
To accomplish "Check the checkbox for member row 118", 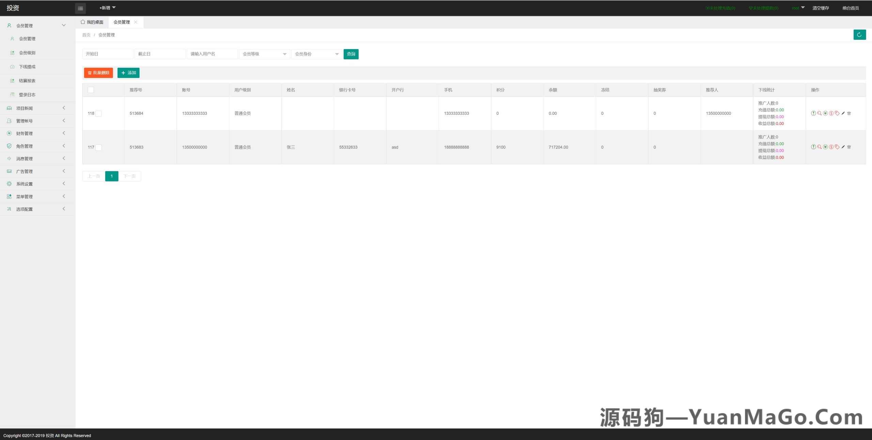I will (99, 114).
